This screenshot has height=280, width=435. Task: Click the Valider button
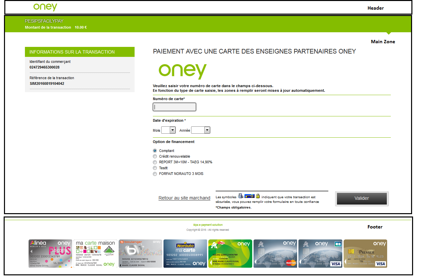[x=362, y=199]
